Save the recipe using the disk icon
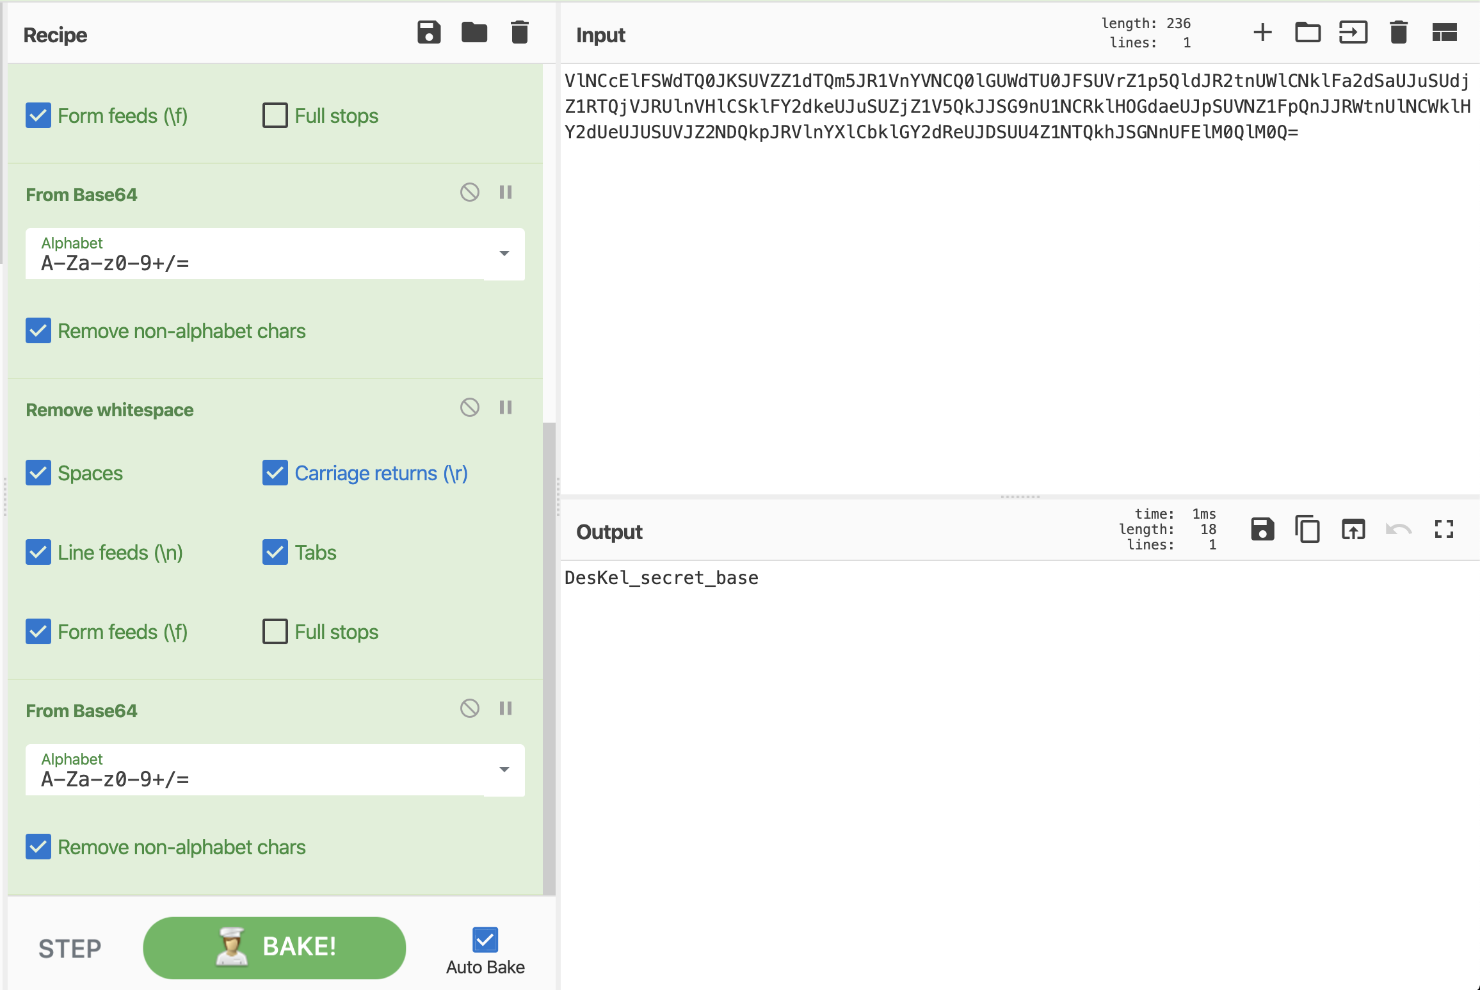 pos(429,32)
